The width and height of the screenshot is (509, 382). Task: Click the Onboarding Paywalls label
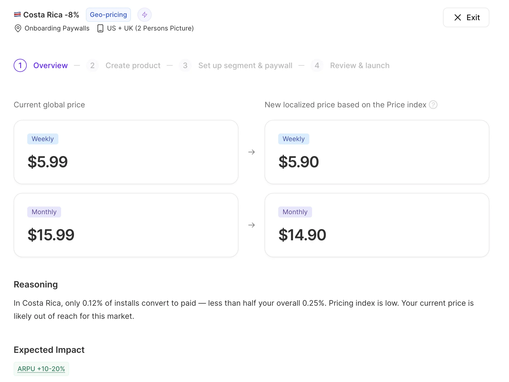(x=57, y=28)
